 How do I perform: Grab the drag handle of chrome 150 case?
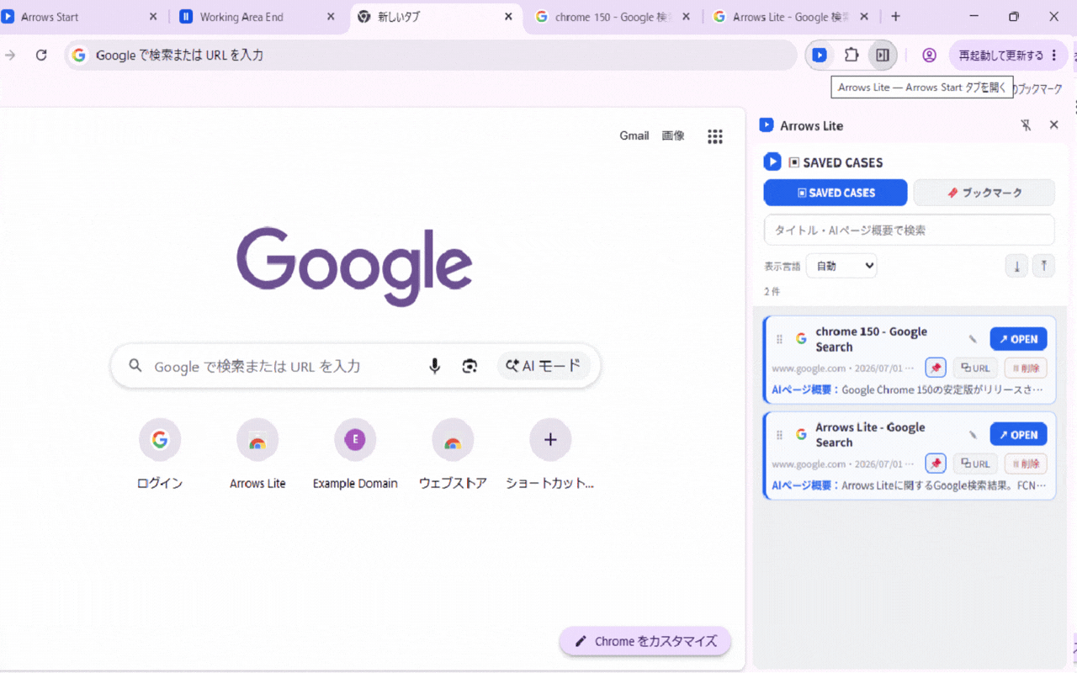pos(779,339)
